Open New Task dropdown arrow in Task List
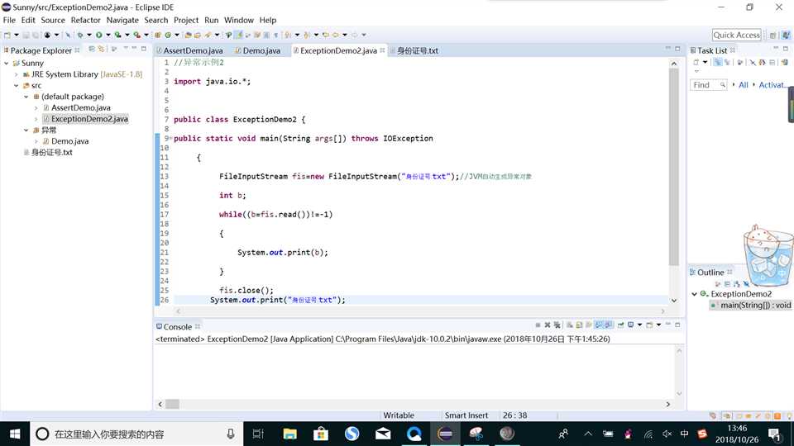794x446 pixels. pyautogui.click(x=705, y=62)
